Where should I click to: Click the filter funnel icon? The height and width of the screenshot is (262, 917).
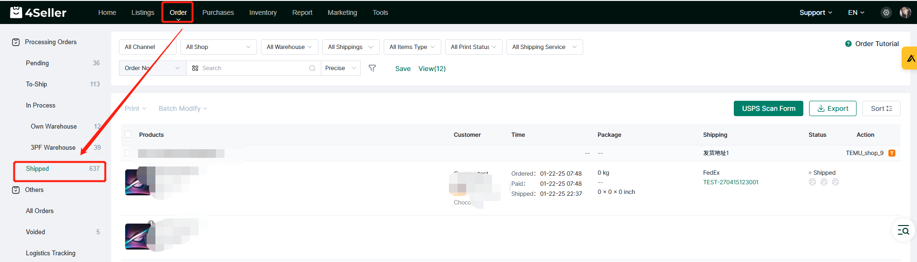372,68
